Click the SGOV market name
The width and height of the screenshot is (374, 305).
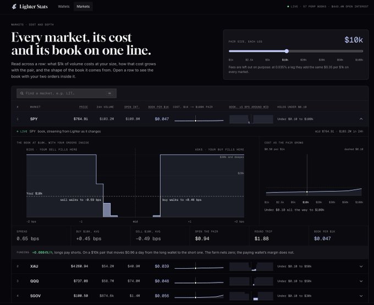[x=35, y=296]
